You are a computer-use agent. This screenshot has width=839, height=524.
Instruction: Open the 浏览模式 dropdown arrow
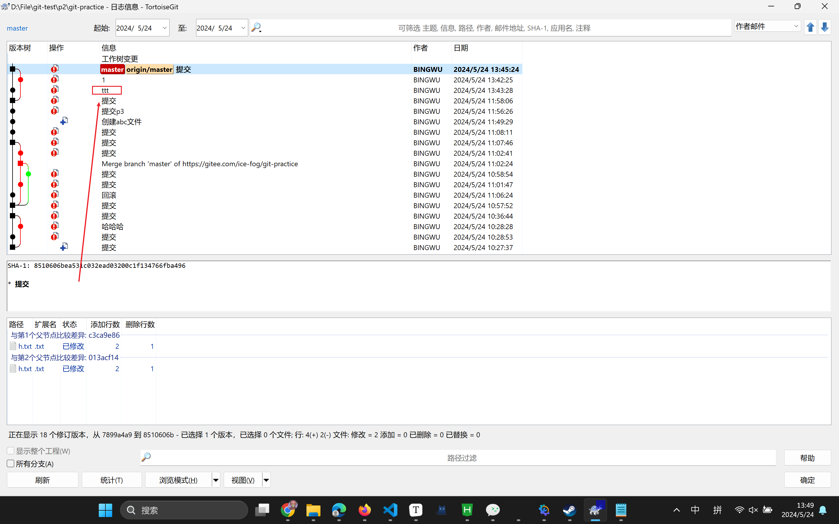[216, 480]
